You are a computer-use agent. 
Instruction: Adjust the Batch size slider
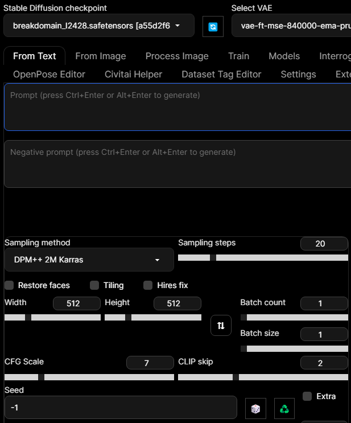pyautogui.click(x=294, y=348)
